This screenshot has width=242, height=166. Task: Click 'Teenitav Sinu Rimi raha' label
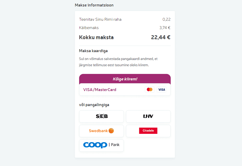(100, 19)
